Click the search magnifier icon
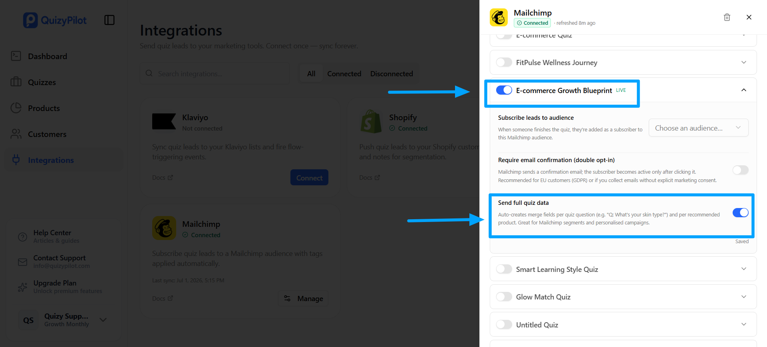767x347 pixels. [x=149, y=73]
